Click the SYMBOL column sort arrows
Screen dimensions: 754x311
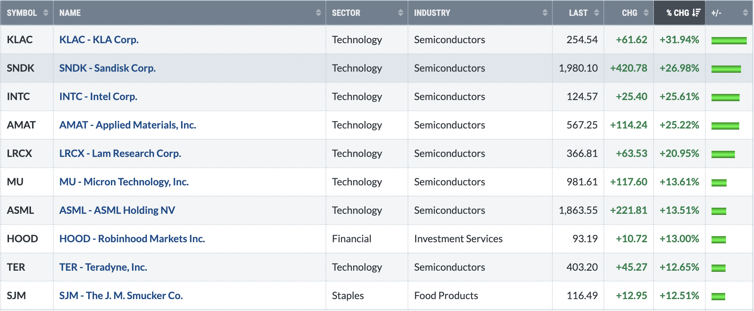[46, 13]
